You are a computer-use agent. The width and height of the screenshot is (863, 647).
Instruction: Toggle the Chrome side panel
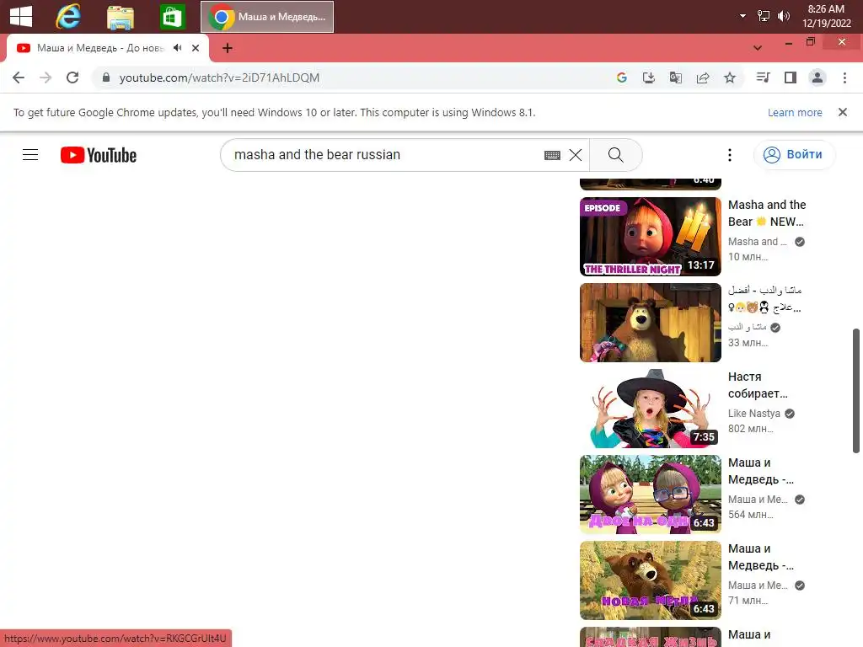[x=791, y=78]
